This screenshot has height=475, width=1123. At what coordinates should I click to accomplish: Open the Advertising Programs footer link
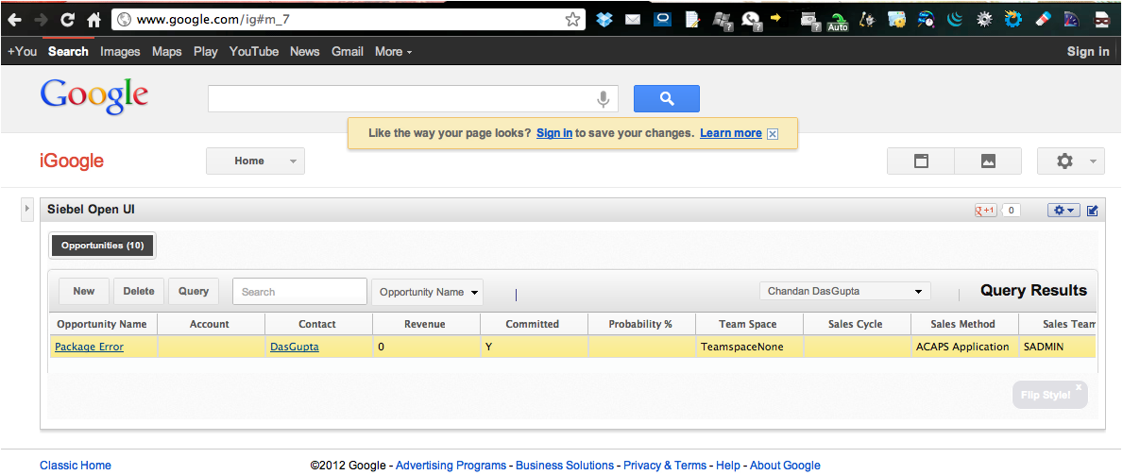pyautogui.click(x=451, y=465)
